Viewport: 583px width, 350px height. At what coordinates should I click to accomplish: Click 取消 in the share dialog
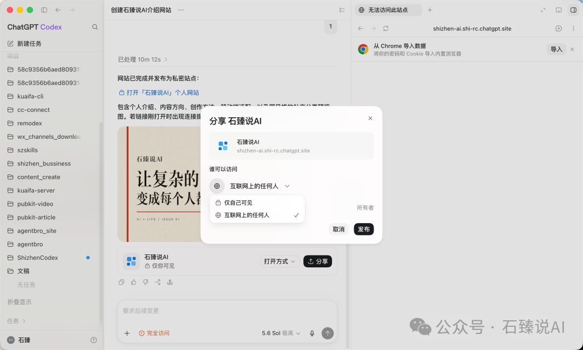tap(338, 229)
